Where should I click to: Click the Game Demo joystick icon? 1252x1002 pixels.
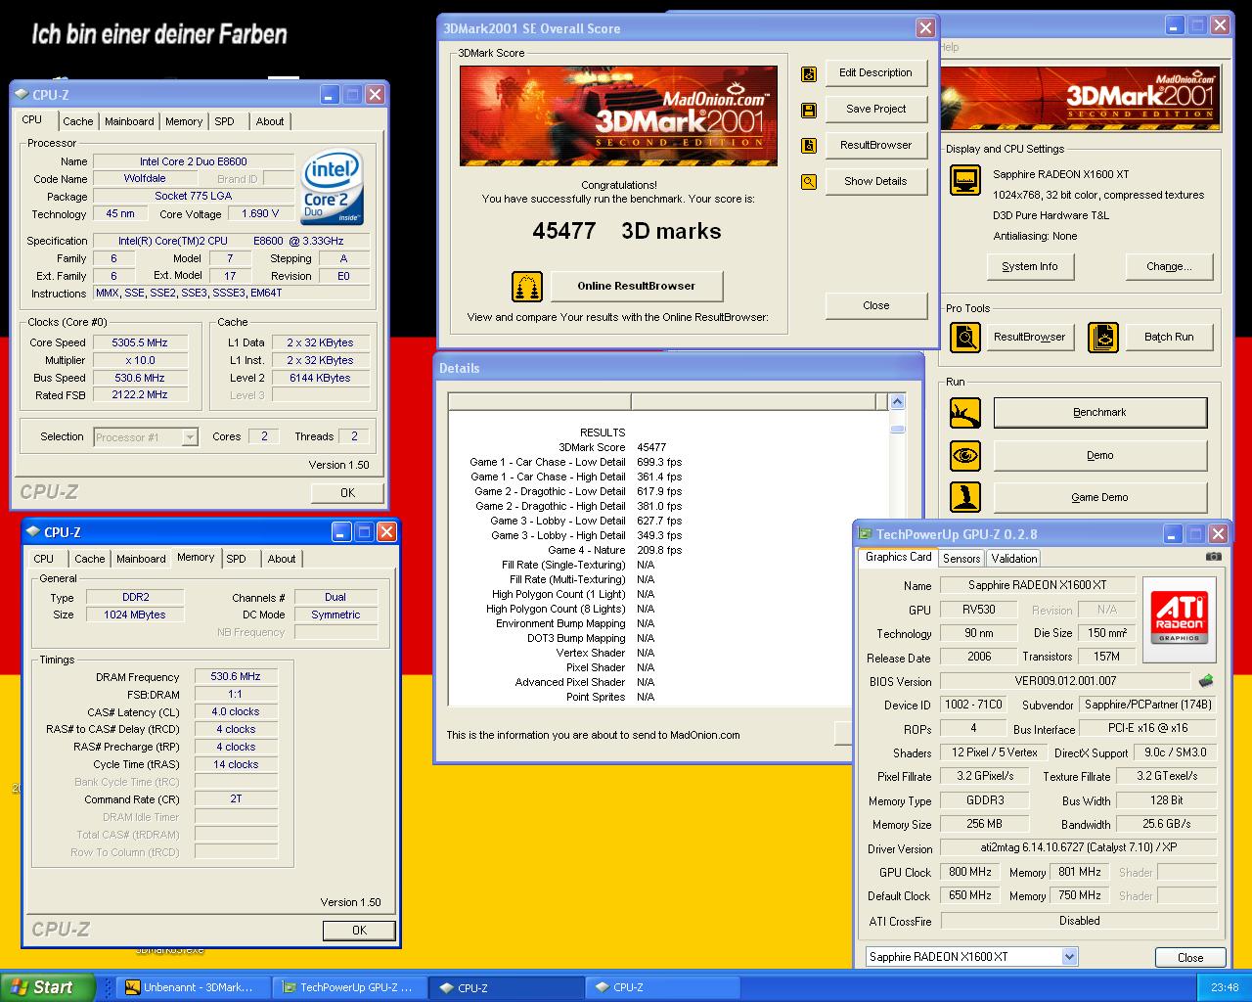(965, 497)
